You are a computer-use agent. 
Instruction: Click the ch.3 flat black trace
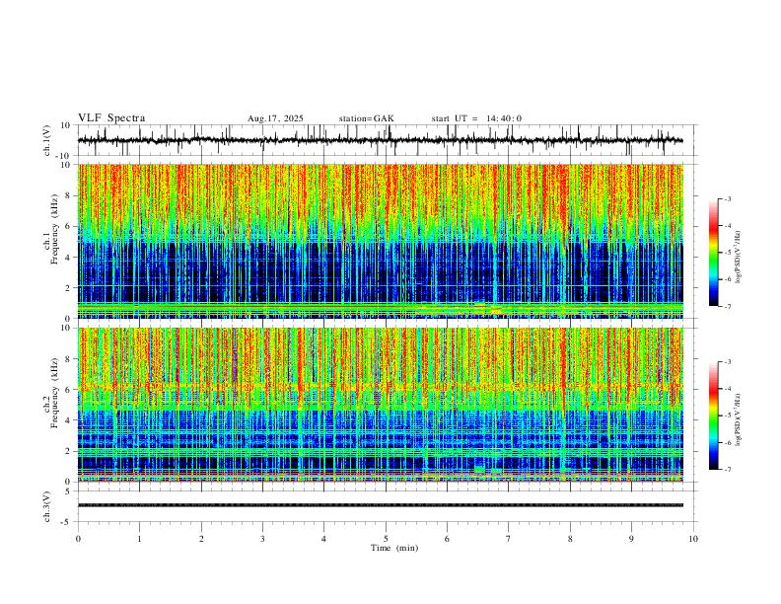[381, 505]
